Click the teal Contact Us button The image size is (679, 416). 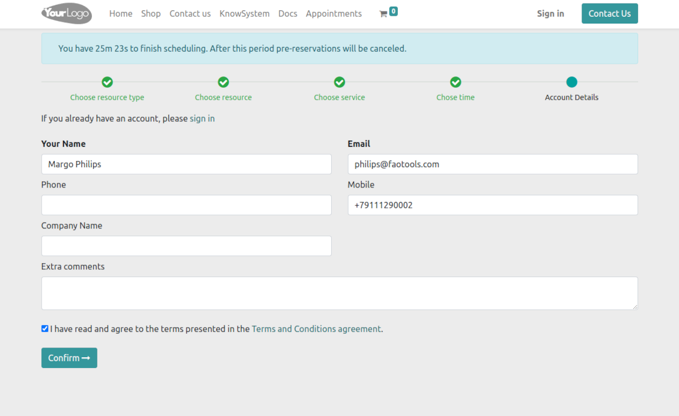(x=609, y=14)
